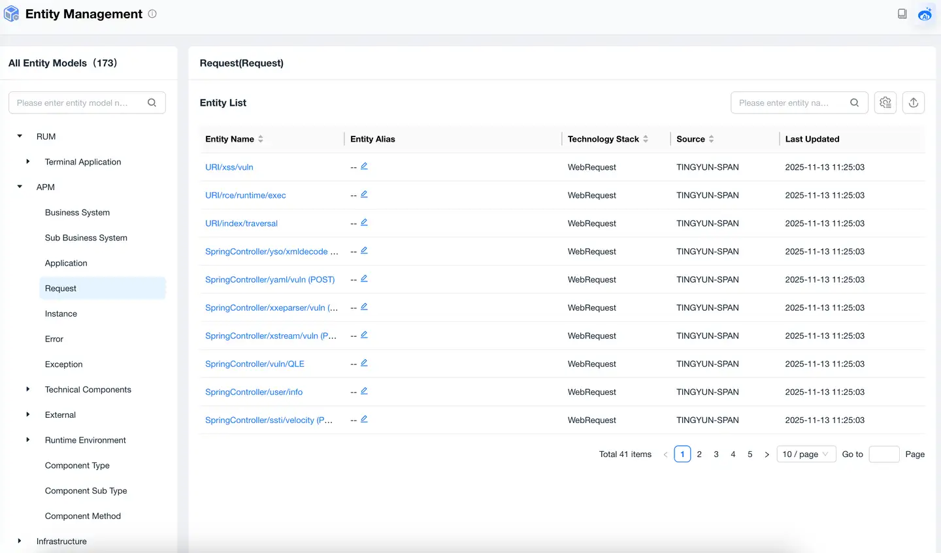Screen dimensions: 941x553
Task: Edit alias for URI/xss/vuln entity
Action: (364, 166)
